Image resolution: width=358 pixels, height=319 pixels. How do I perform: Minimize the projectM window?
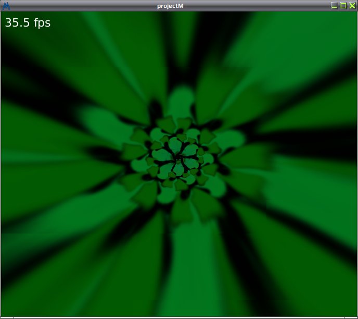[335, 6]
